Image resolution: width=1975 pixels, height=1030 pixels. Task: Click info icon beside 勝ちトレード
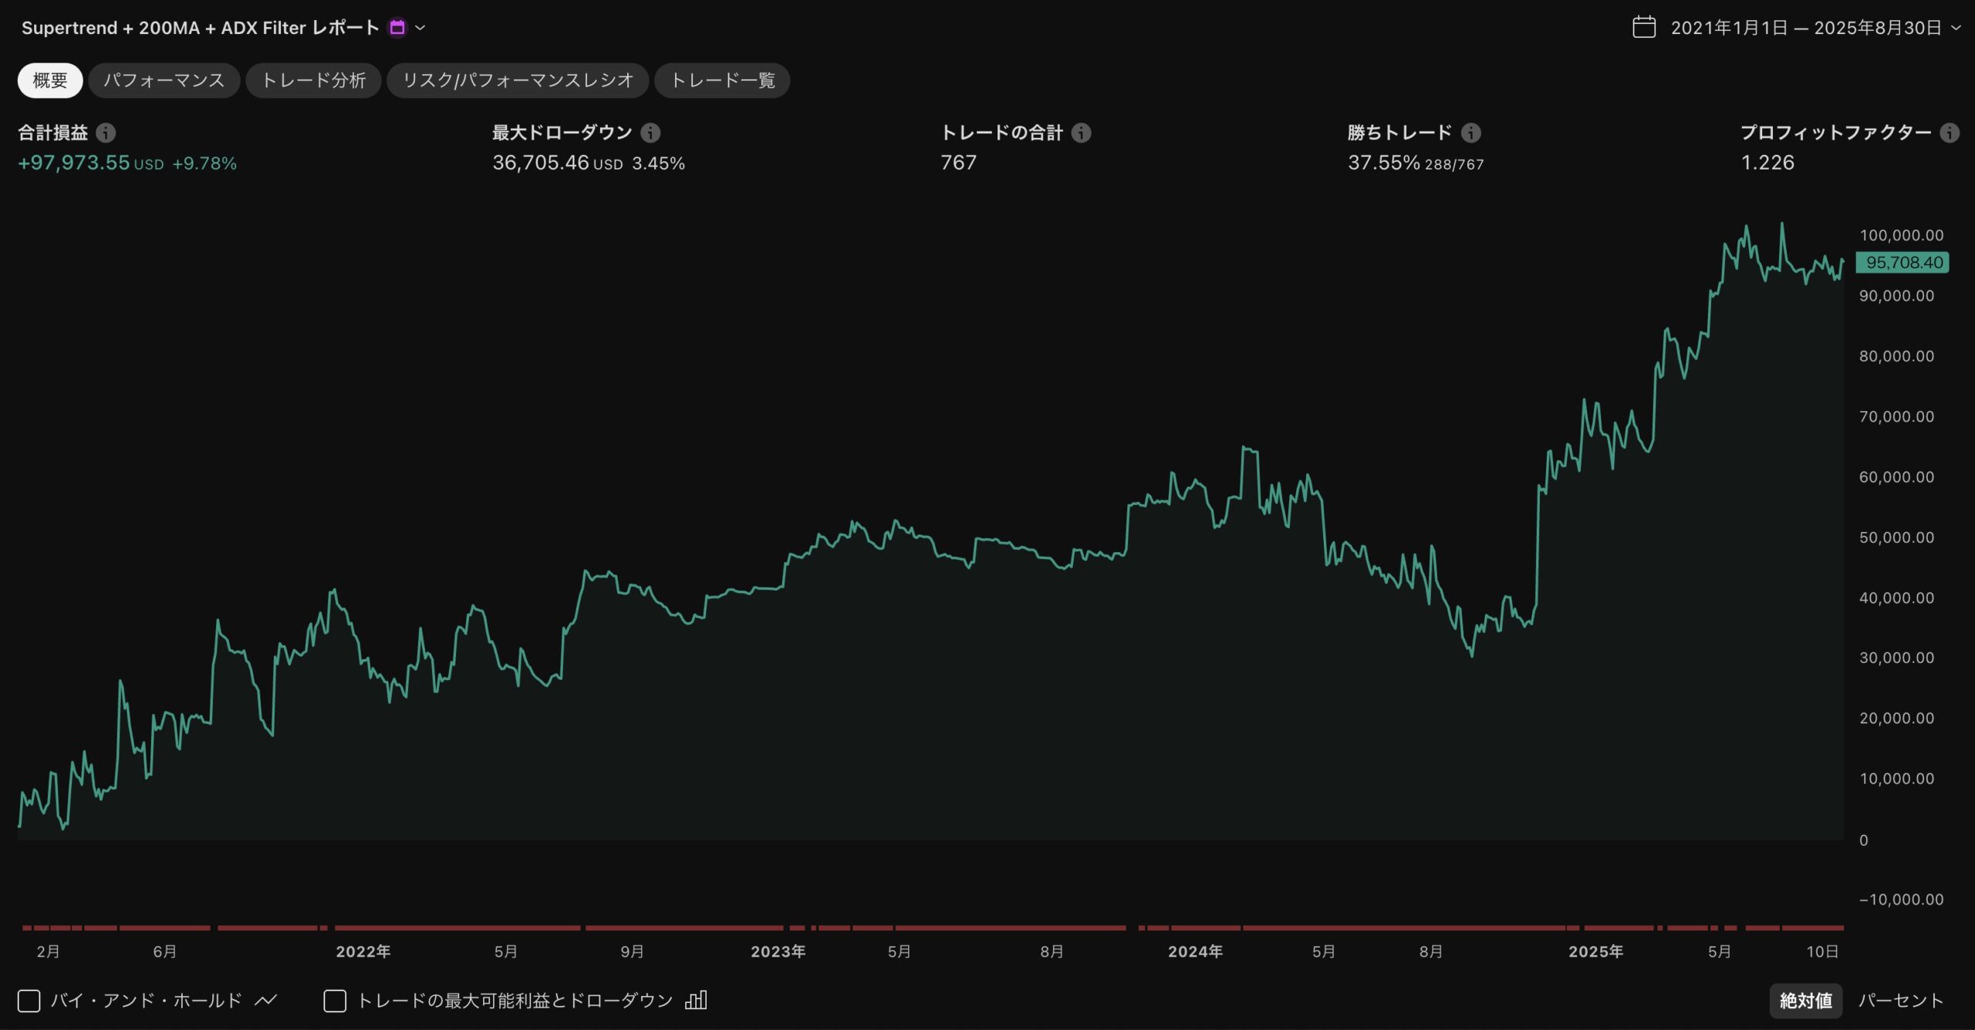click(x=1470, y=133)
